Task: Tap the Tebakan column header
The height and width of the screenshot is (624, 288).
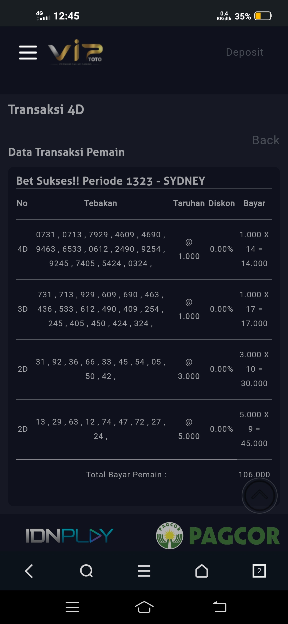Action: pos(101,203)
